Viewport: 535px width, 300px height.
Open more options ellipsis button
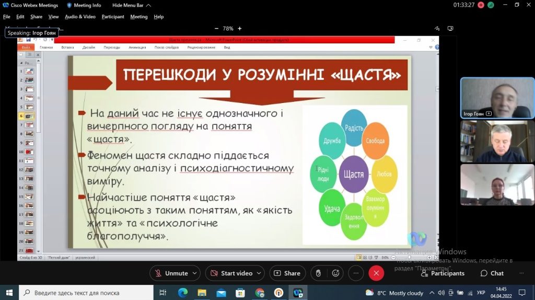point(356,273)
